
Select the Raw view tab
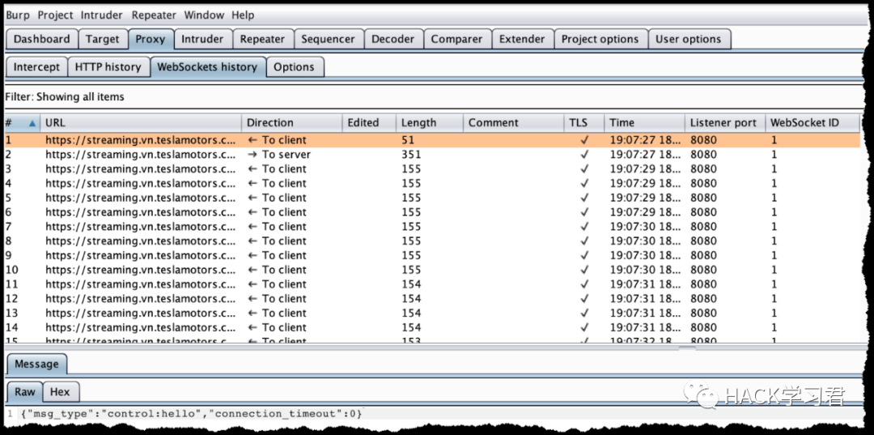click(24, 392)
